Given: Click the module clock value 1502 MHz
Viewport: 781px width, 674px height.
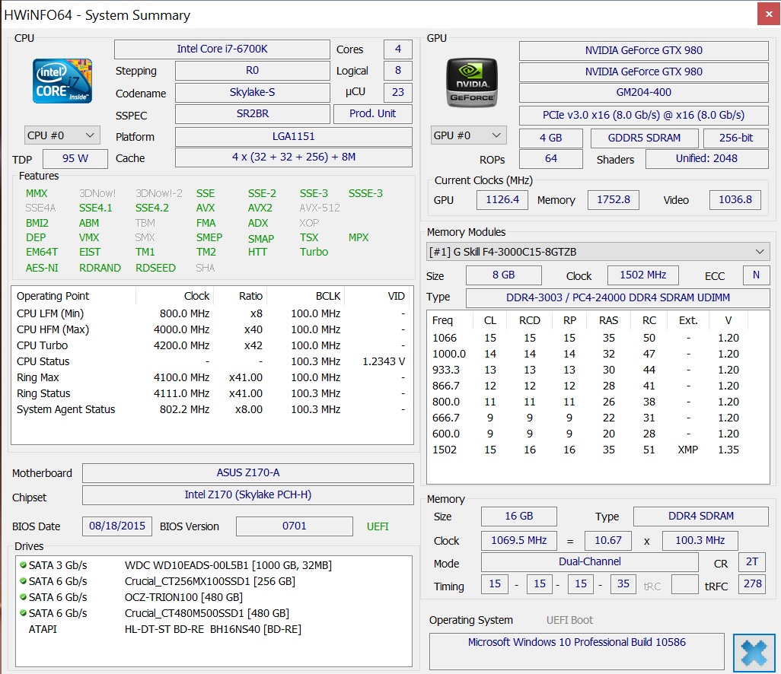Looking at the screenshot, I should coord(643,275).
